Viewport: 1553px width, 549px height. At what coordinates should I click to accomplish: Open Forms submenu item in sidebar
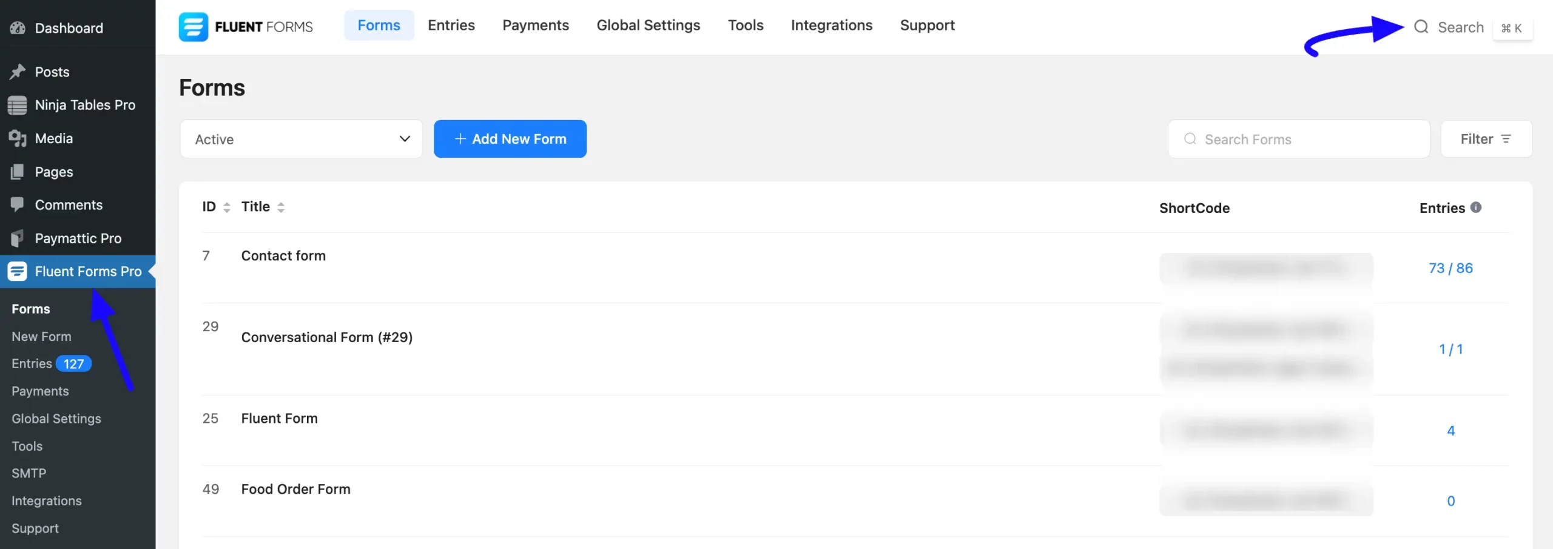click(x=31, y=309)
